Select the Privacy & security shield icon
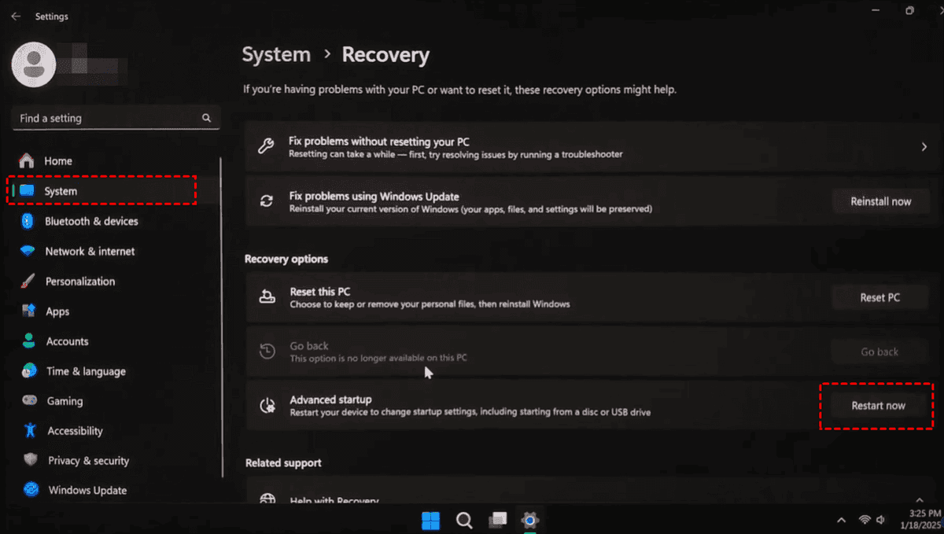The height and width of the screenshot is (534, 944). click(x=31, y=460)
